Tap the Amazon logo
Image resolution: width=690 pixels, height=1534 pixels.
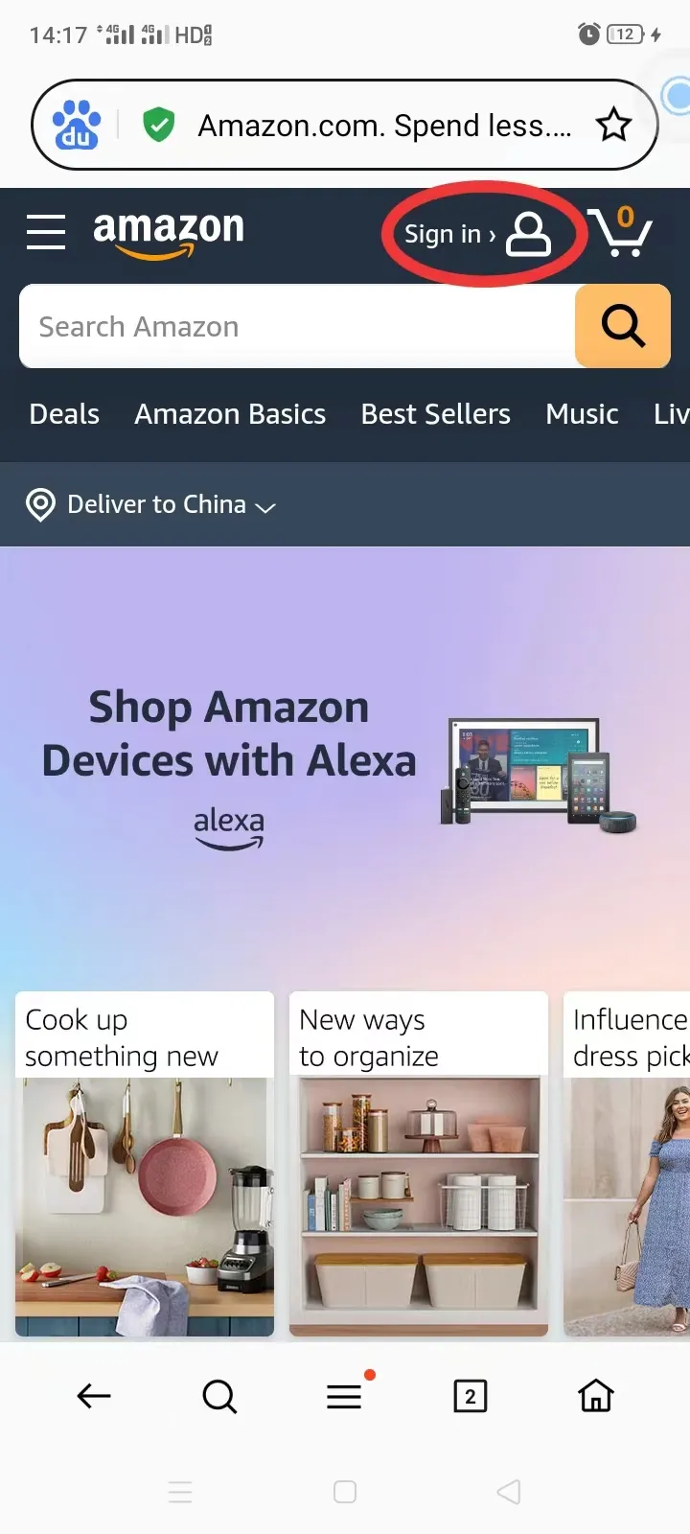(x=169, y=234)
